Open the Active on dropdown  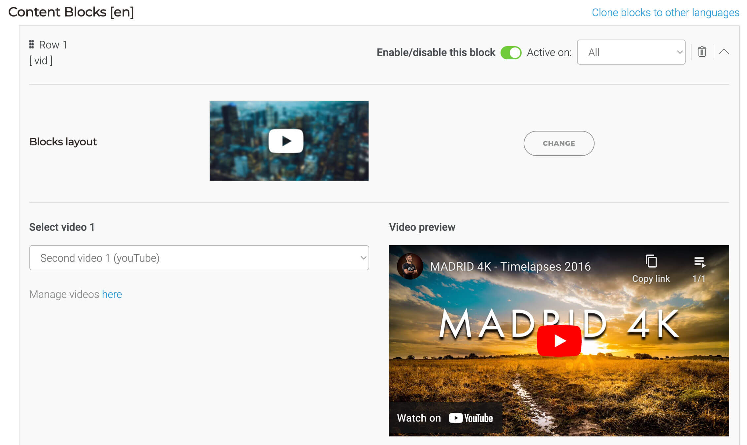click(631, 52)
